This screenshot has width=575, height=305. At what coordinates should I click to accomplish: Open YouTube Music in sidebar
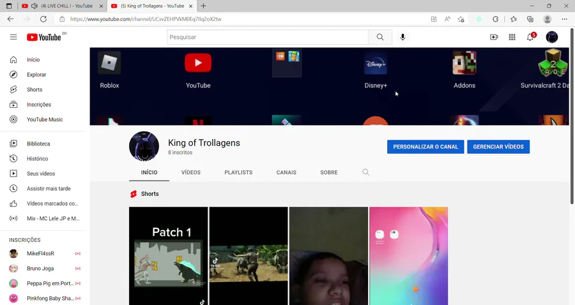(45, 120)
